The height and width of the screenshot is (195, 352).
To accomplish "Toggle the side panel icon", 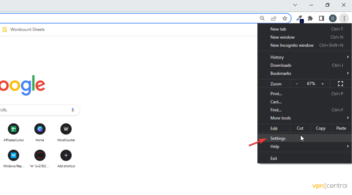I will (321, 18).
